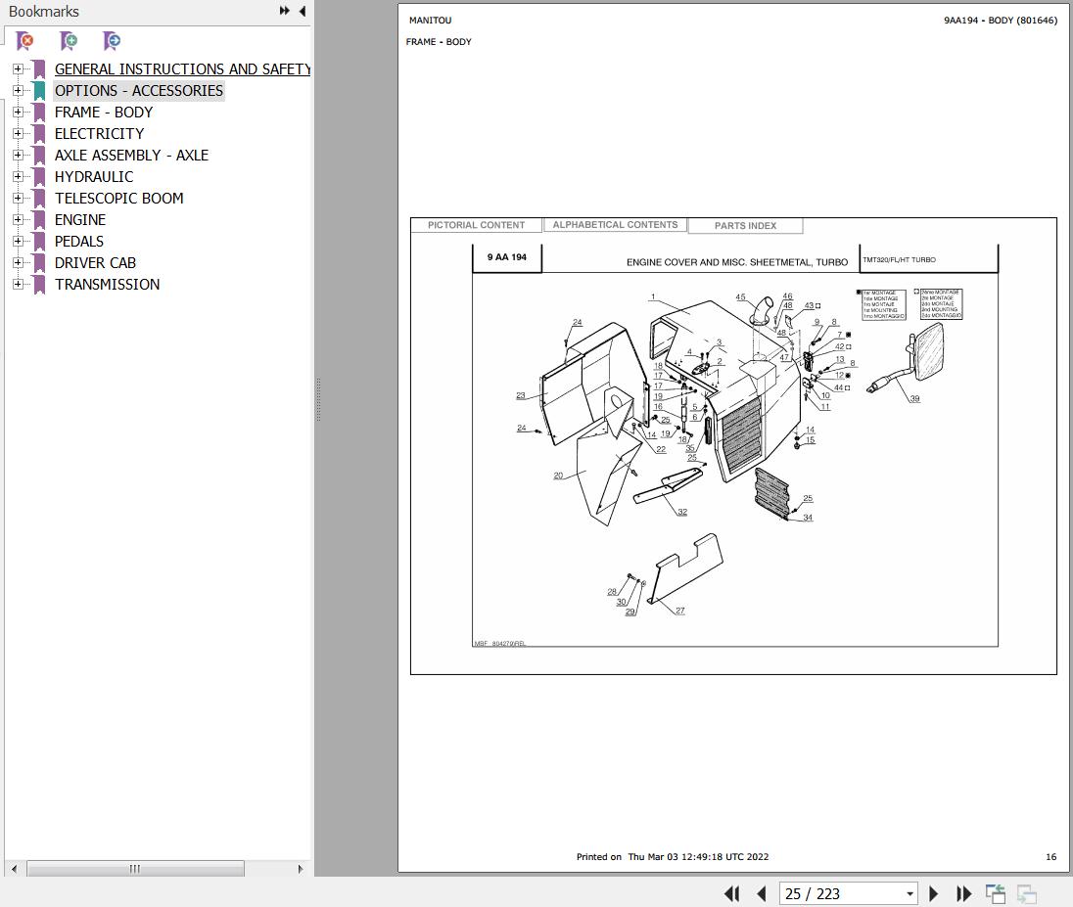Select TELESCOPIC BOOM bookmark
This screenshot has width=1073, height=907.
(x=119, y=199)
